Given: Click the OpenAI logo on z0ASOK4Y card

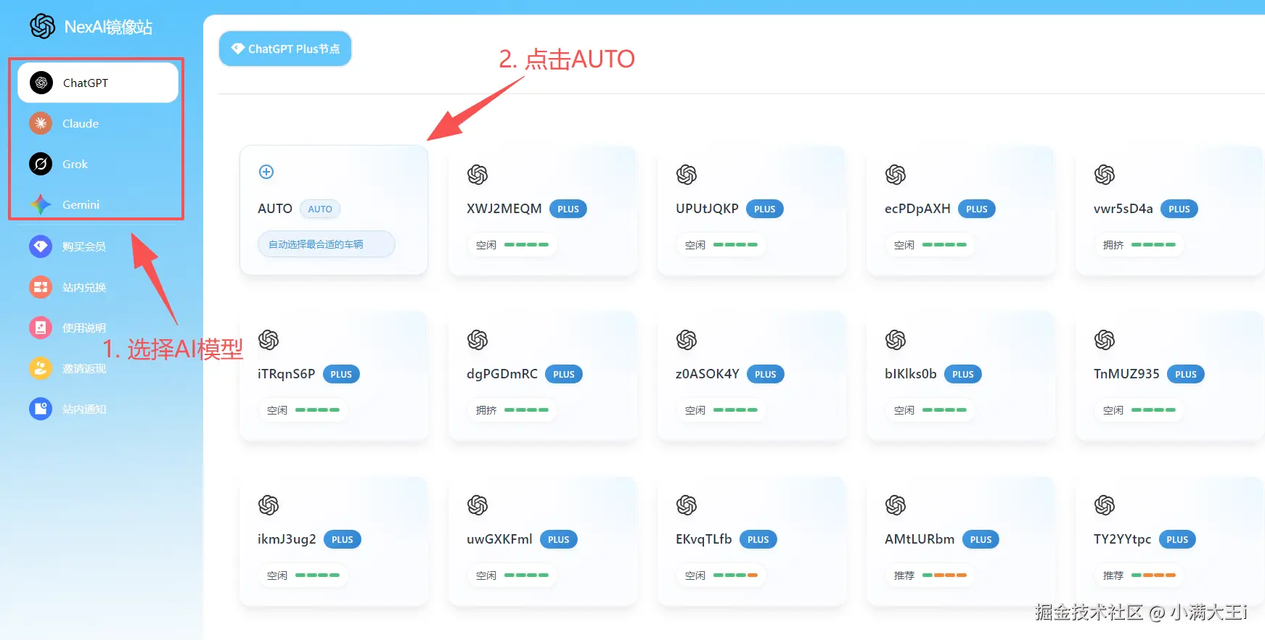Looking at the screenshot, I should 687,340.
